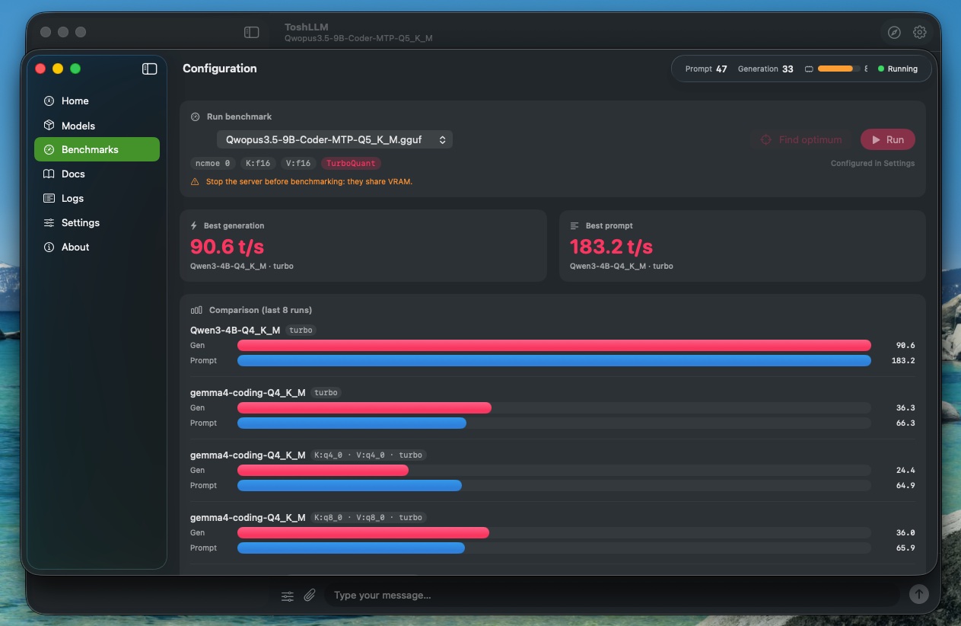Open the About info item in the sidebar
This screenshot has width=961, height=626.
97,247
